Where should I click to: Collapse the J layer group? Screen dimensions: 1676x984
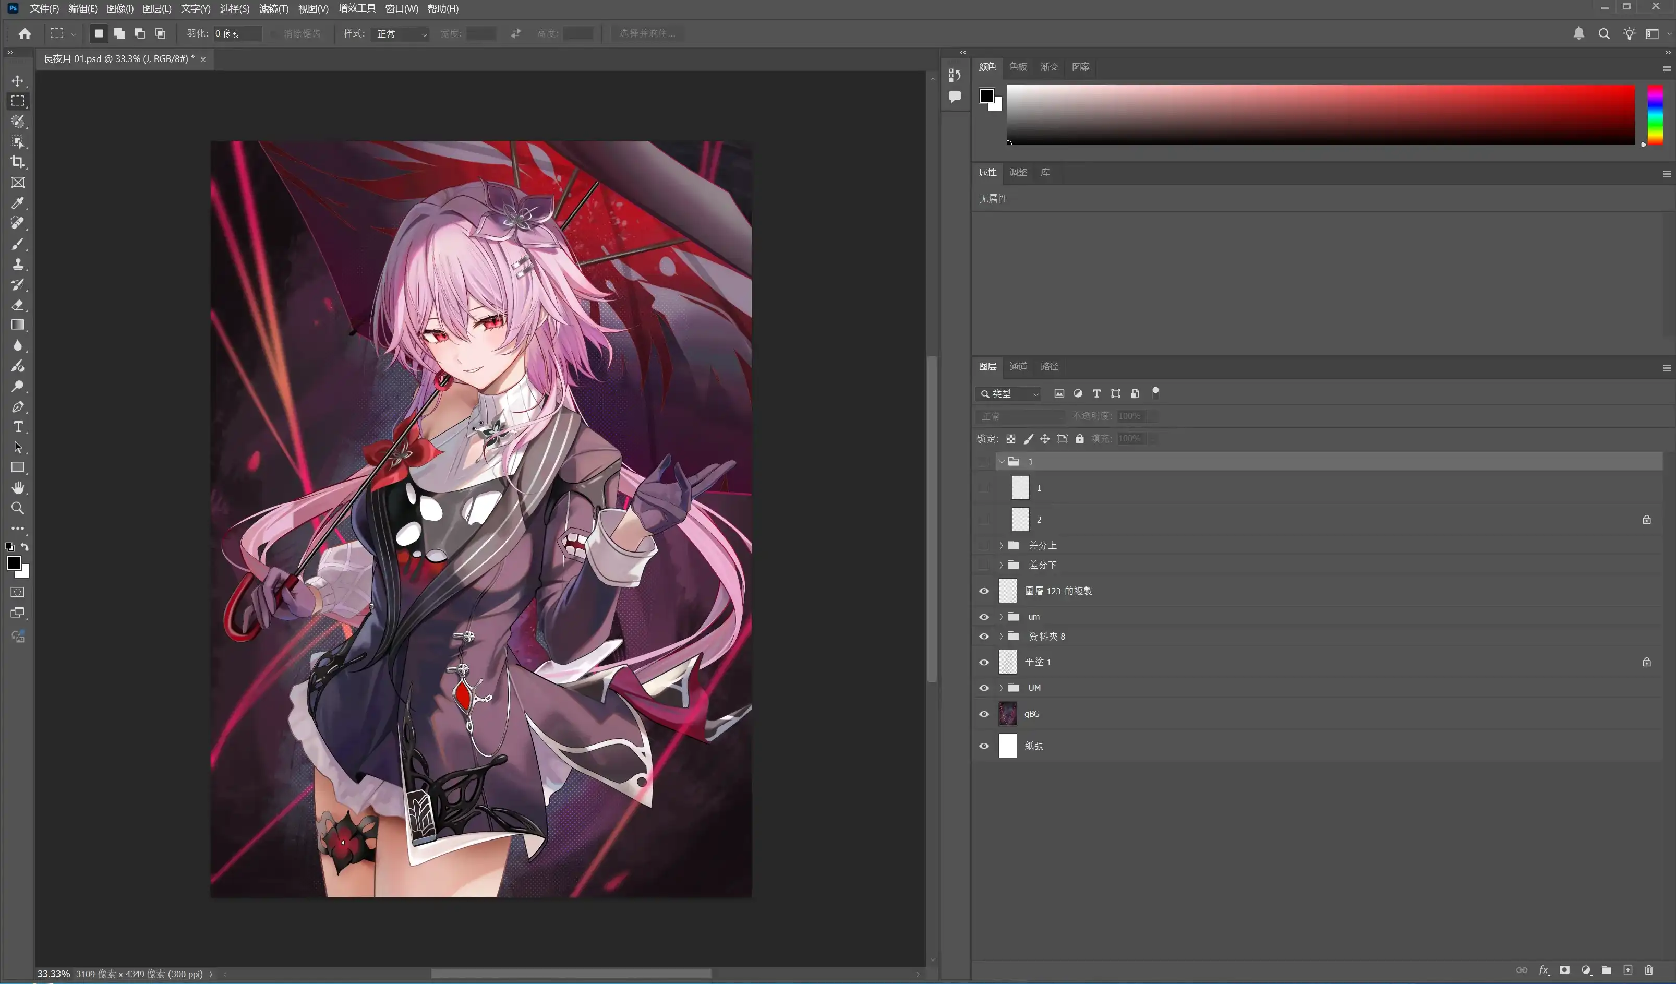[x=1002, y=461]
